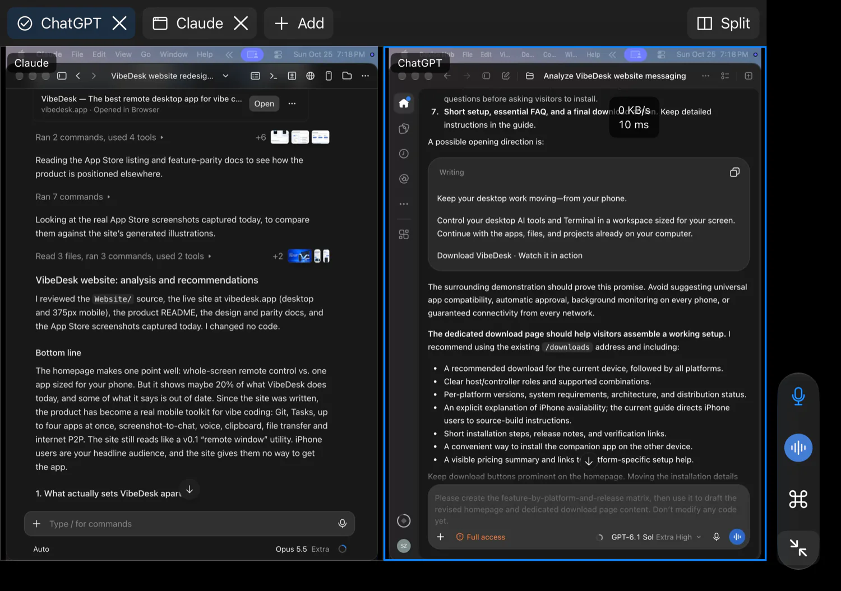Select the ChatGPT tab
The image size is (841, 591).
coord(59,23)
